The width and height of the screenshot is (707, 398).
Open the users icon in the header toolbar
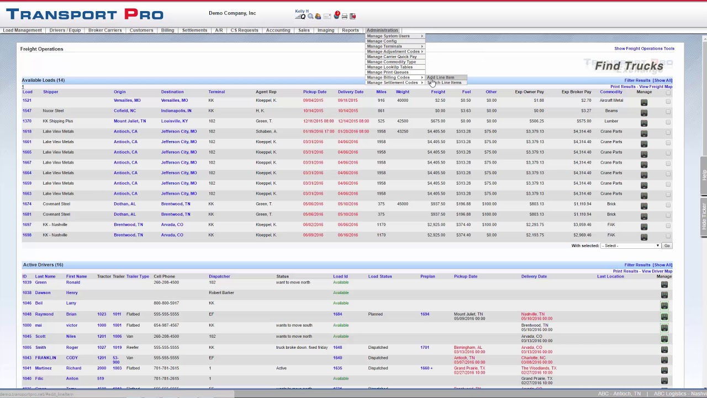tap(318, 16)
